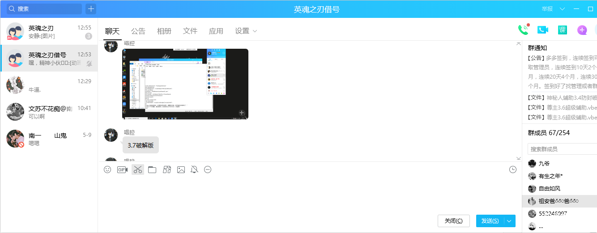
Task: Select the screenshot scissors tool
Action: (137, 169)
